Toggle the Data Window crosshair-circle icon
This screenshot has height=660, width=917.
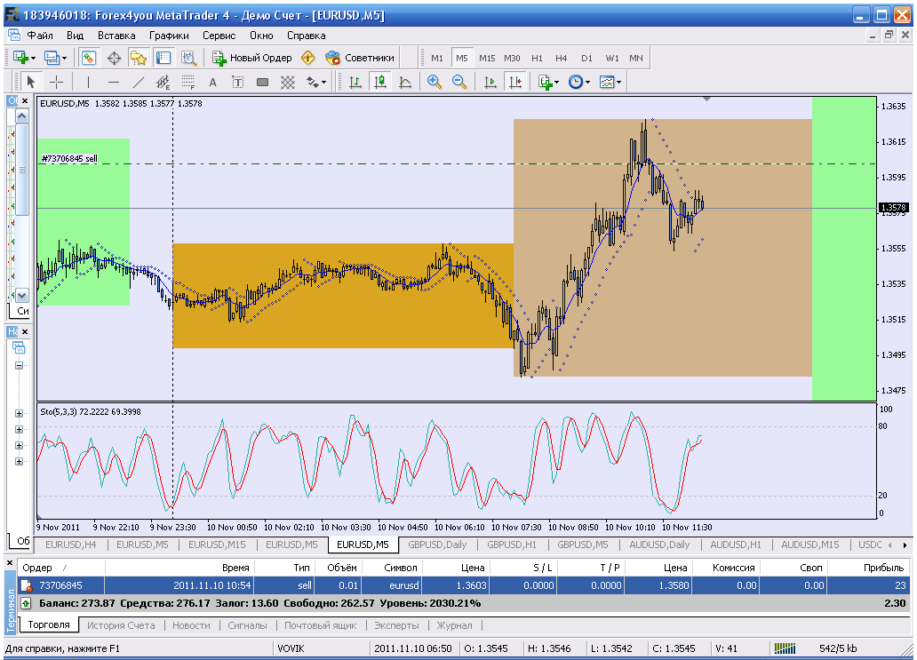tap(114, 58)
